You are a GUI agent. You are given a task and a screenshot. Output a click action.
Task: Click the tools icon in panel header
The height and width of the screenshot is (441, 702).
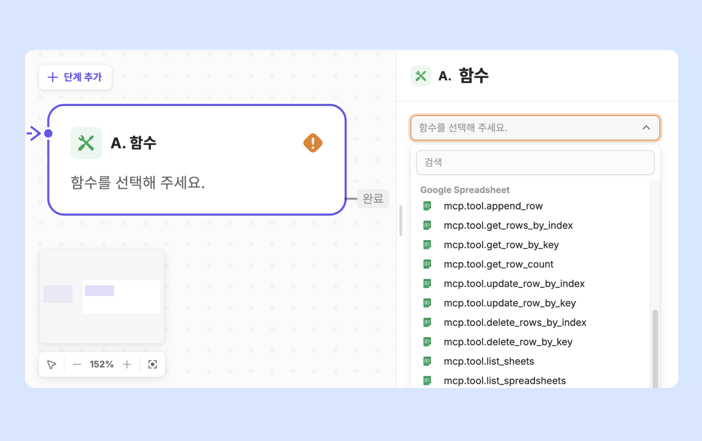(421, 76)
